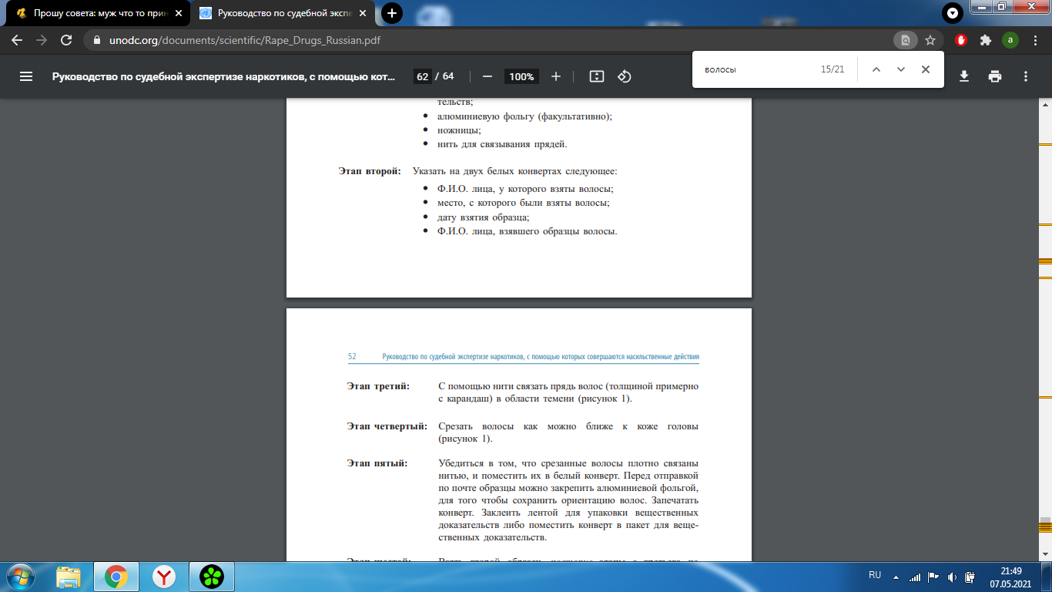The height and width of the screenshot is (592, 1052).
Task: Open PDF viewer more actions menu
Action: (1026, 76)
